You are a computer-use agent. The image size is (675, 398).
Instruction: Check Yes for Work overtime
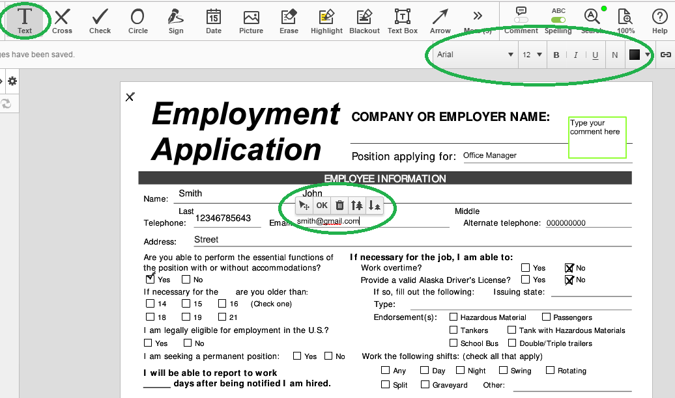click(525, 268)
